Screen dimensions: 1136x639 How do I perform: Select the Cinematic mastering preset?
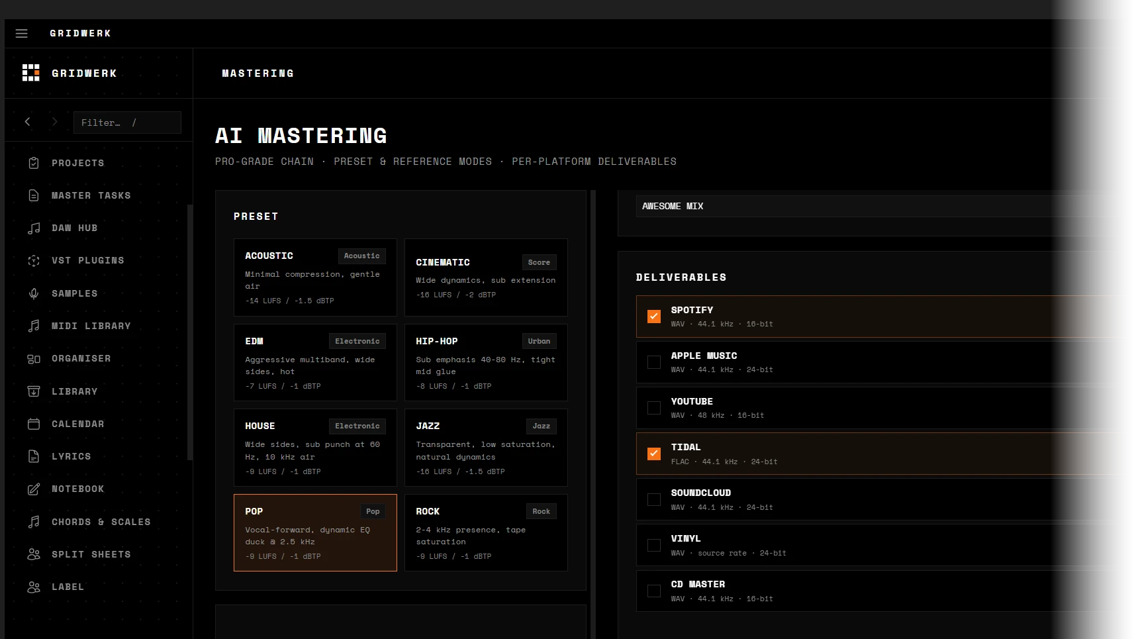tap(486, 277)
